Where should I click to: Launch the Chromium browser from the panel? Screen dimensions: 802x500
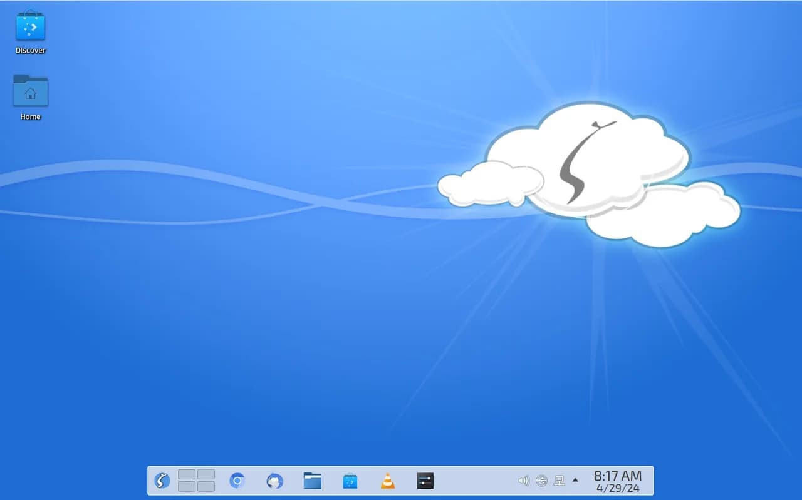(237, 481)
